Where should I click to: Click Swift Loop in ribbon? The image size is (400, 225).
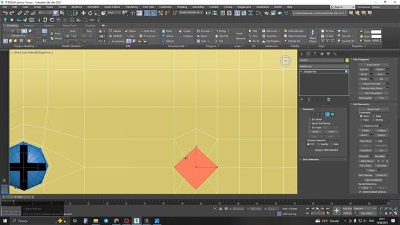tap(147, 31)
